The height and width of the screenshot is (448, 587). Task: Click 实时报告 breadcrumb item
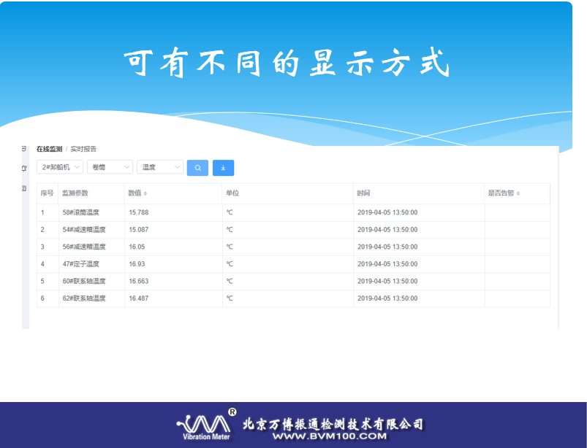click(x=83, y=149)
